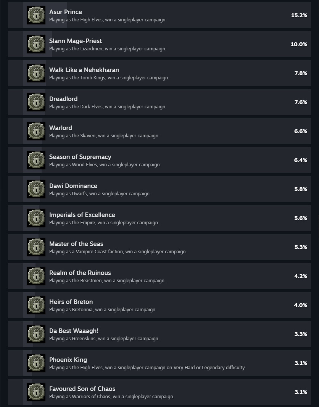
Task: Click the Heirs of Breton title
Action: 71,302
